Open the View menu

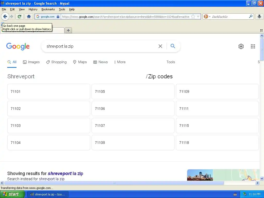(x=22, y=9)
